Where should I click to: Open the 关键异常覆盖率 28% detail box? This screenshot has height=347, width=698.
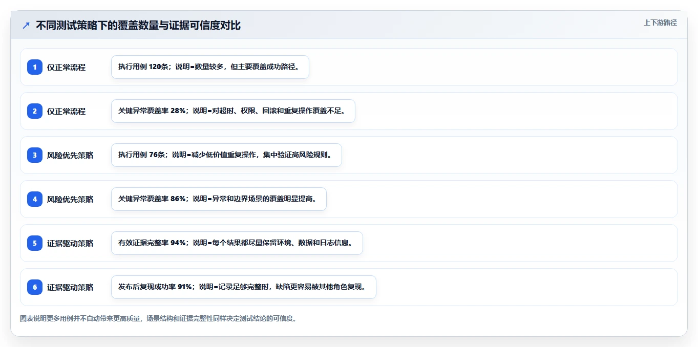[233, 111]
